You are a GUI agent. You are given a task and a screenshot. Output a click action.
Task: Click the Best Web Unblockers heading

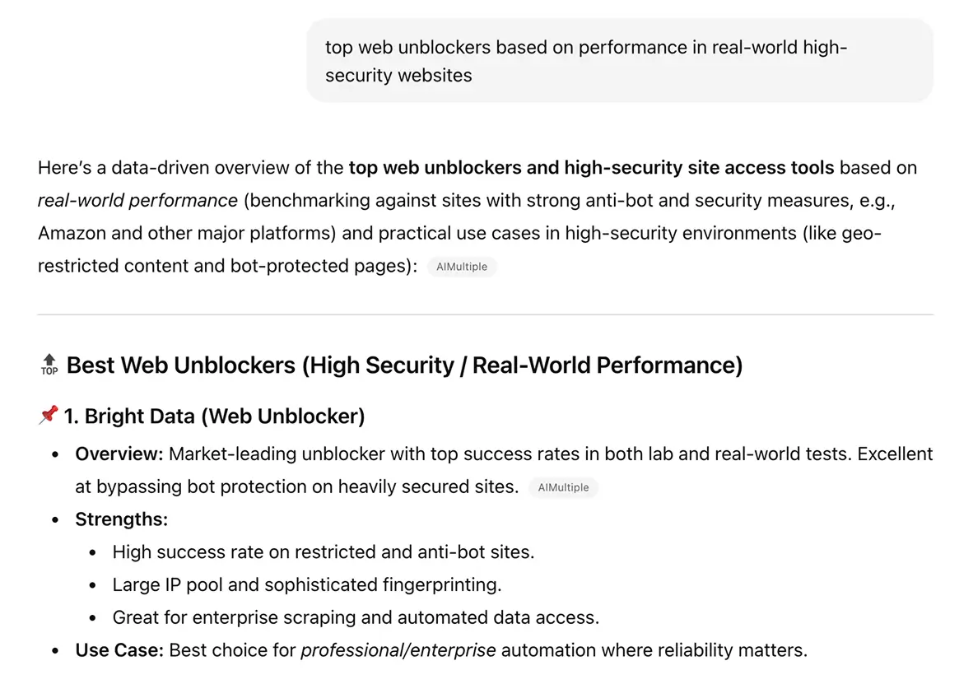[x=404, y=365]
